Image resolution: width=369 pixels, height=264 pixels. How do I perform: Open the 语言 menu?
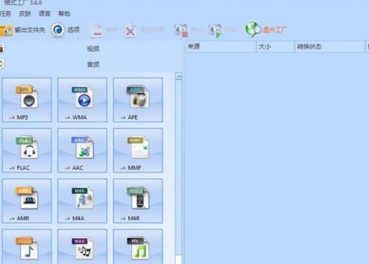(45, 13)
